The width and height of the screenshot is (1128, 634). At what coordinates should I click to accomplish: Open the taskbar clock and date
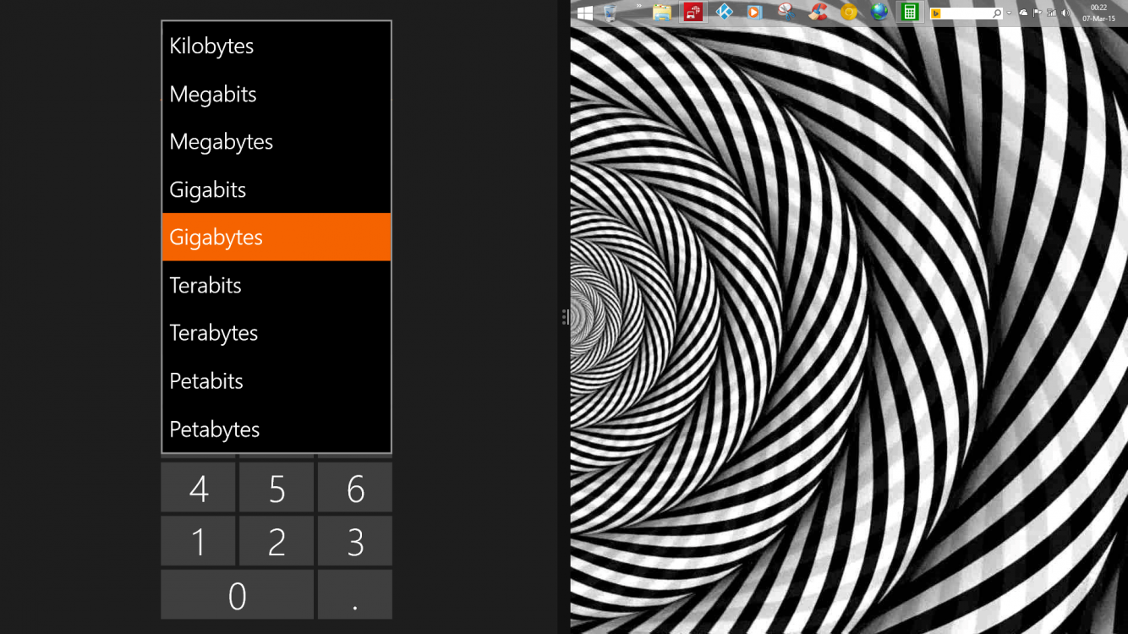1098,13
